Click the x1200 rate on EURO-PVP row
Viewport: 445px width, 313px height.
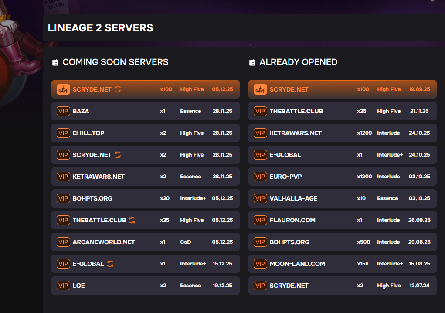click(x=364, y=177)
